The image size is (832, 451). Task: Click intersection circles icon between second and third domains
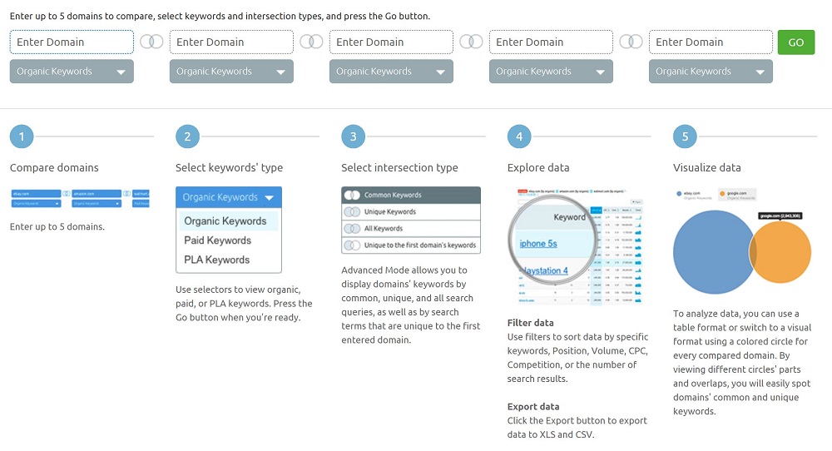coord(311,42)
